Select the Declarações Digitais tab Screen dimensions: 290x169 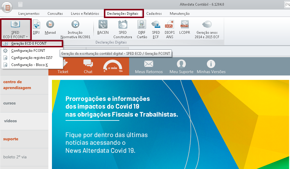(123, 14)
